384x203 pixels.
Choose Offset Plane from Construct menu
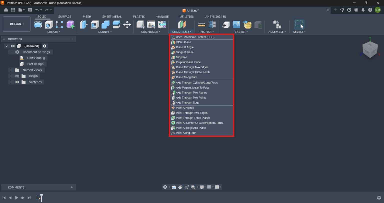202,42
